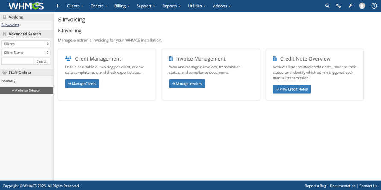Click the sidebar Search button
This screenshot has width=381, height=190.
pos(42,61)
